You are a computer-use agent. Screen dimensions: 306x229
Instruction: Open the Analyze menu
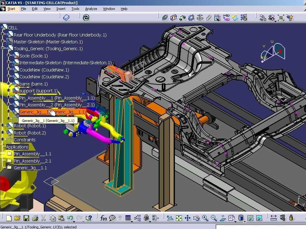tap(91, 9)
